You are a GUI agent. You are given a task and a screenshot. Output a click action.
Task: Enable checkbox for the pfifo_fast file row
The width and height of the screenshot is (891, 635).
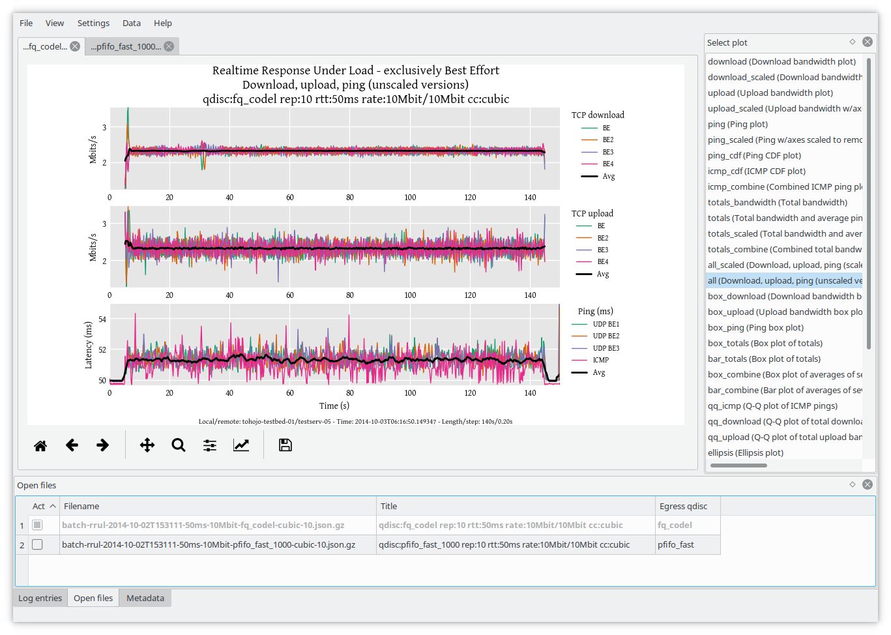click(38, 544)
